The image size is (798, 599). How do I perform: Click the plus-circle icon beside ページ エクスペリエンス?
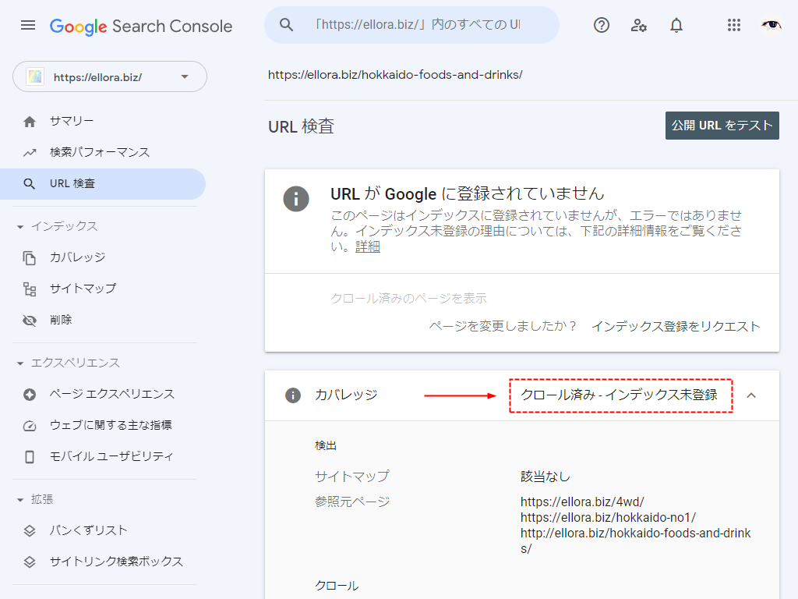[x=30, y=394]
